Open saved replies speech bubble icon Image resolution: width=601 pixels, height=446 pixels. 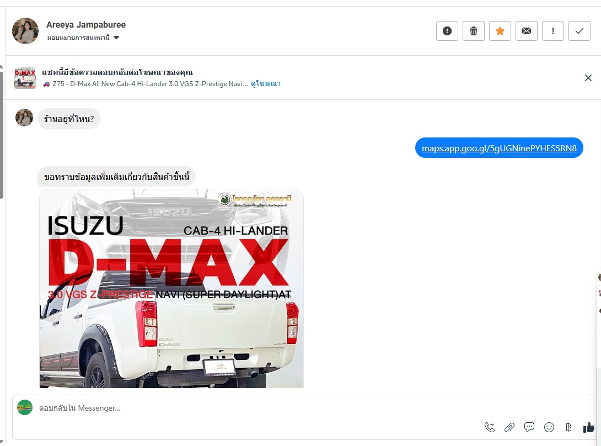point(529,427)
